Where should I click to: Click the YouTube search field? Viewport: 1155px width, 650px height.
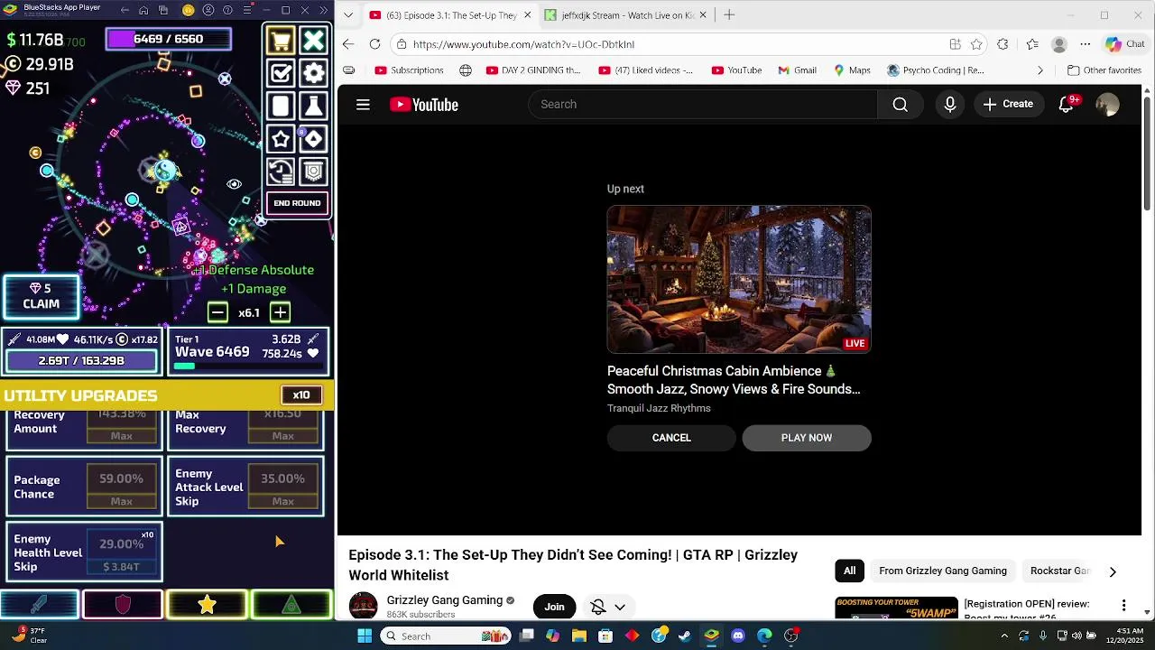(703, 105)
